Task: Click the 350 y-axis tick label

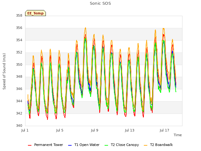Action: tap(19, 64)
